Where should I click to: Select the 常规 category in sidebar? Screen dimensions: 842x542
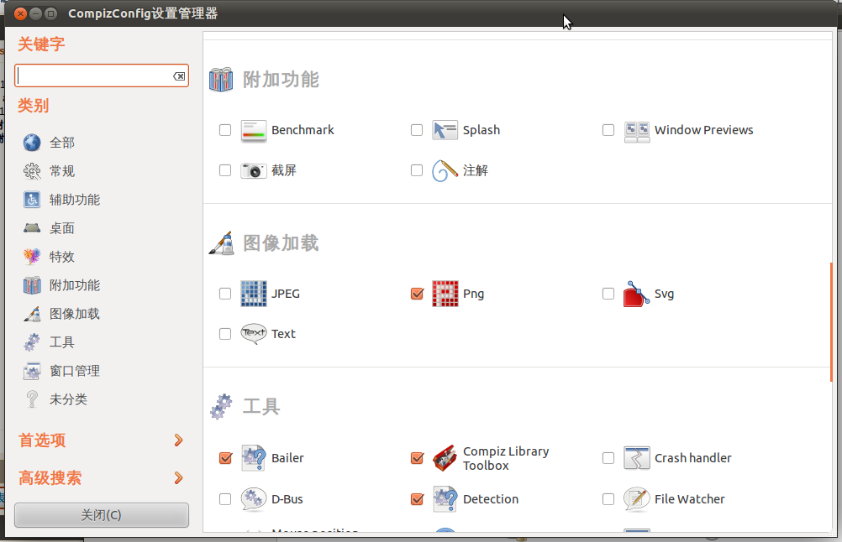pyautogui.click(x=62, y=171)
